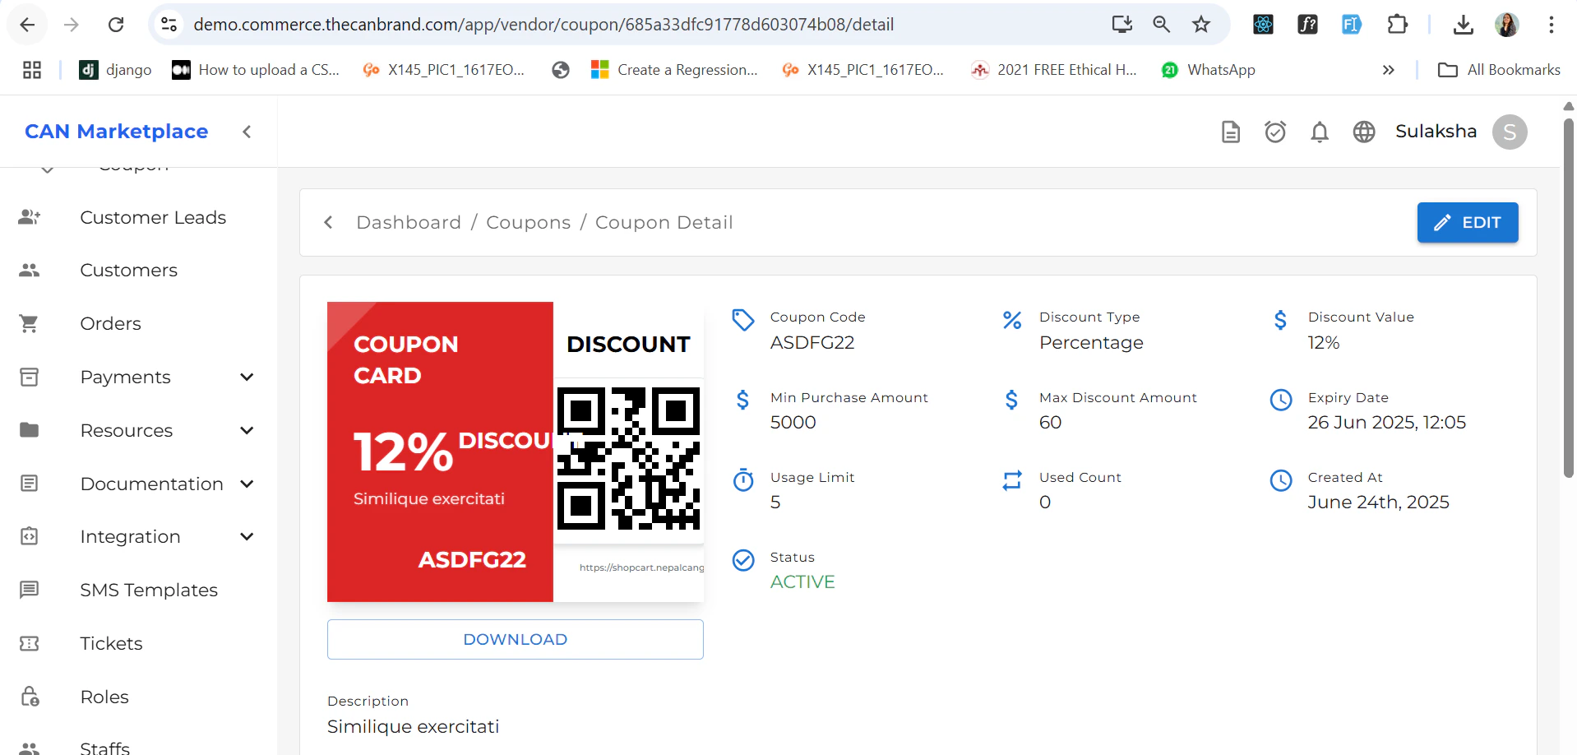
Task: Open the notifications bell
Action: pyautogui.click(x=1320, y=132)
